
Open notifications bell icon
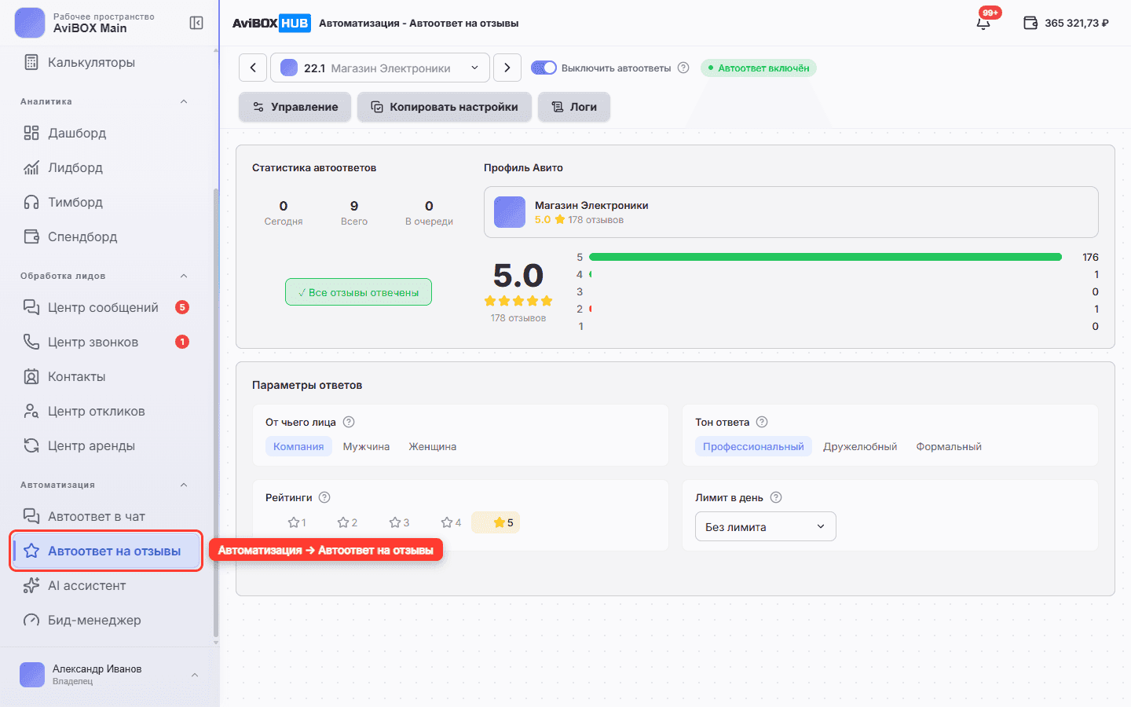coord(983,23)
